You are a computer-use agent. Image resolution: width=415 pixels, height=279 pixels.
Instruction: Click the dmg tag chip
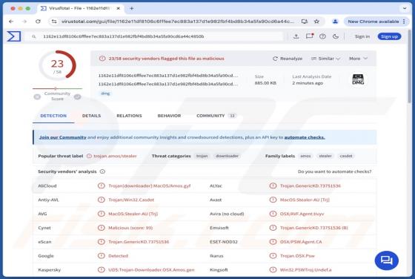105,93
